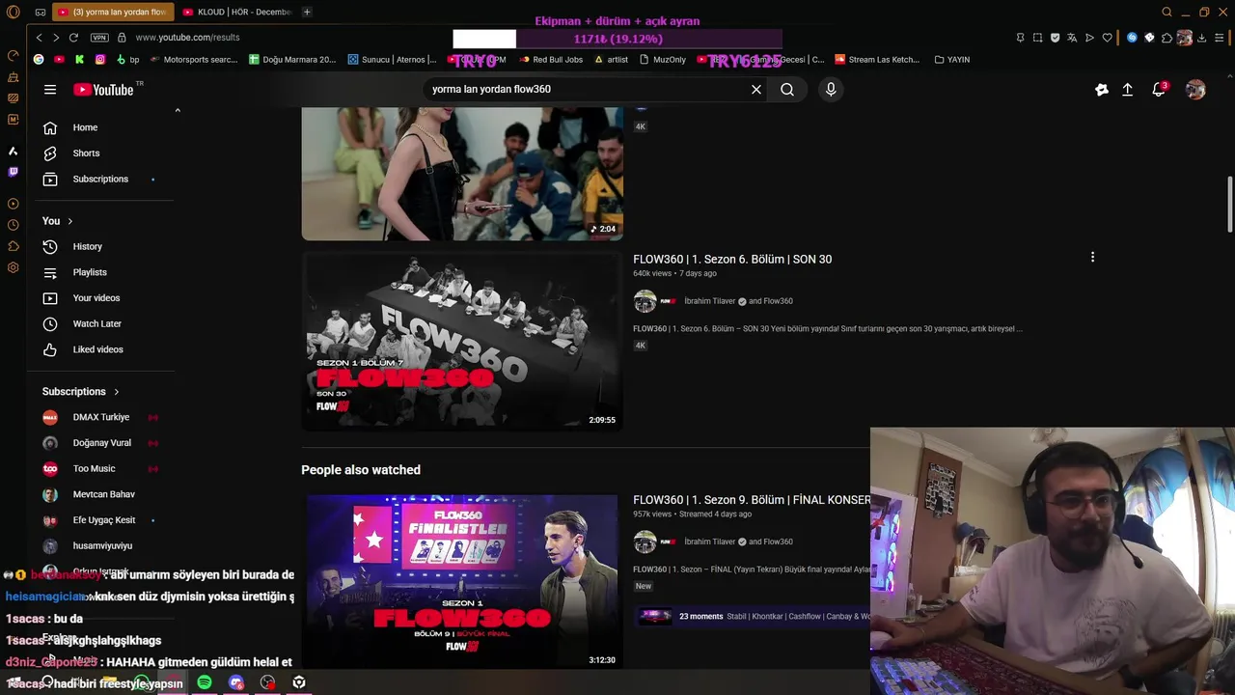1235x695 pixels.
Task: Toggle the VPN badge
Action: point(99,38)
